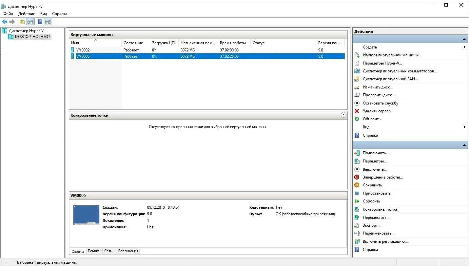Image resolution: width=469 pixels, height=266 pixels.
Task: Click the Импорт виртуальной машины action
Action: point(392,55)
